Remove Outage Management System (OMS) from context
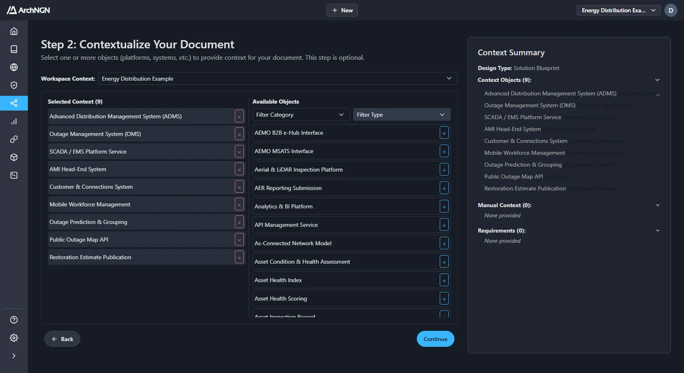The height and width of the screenshot is (373, 684). click(239, 134)
